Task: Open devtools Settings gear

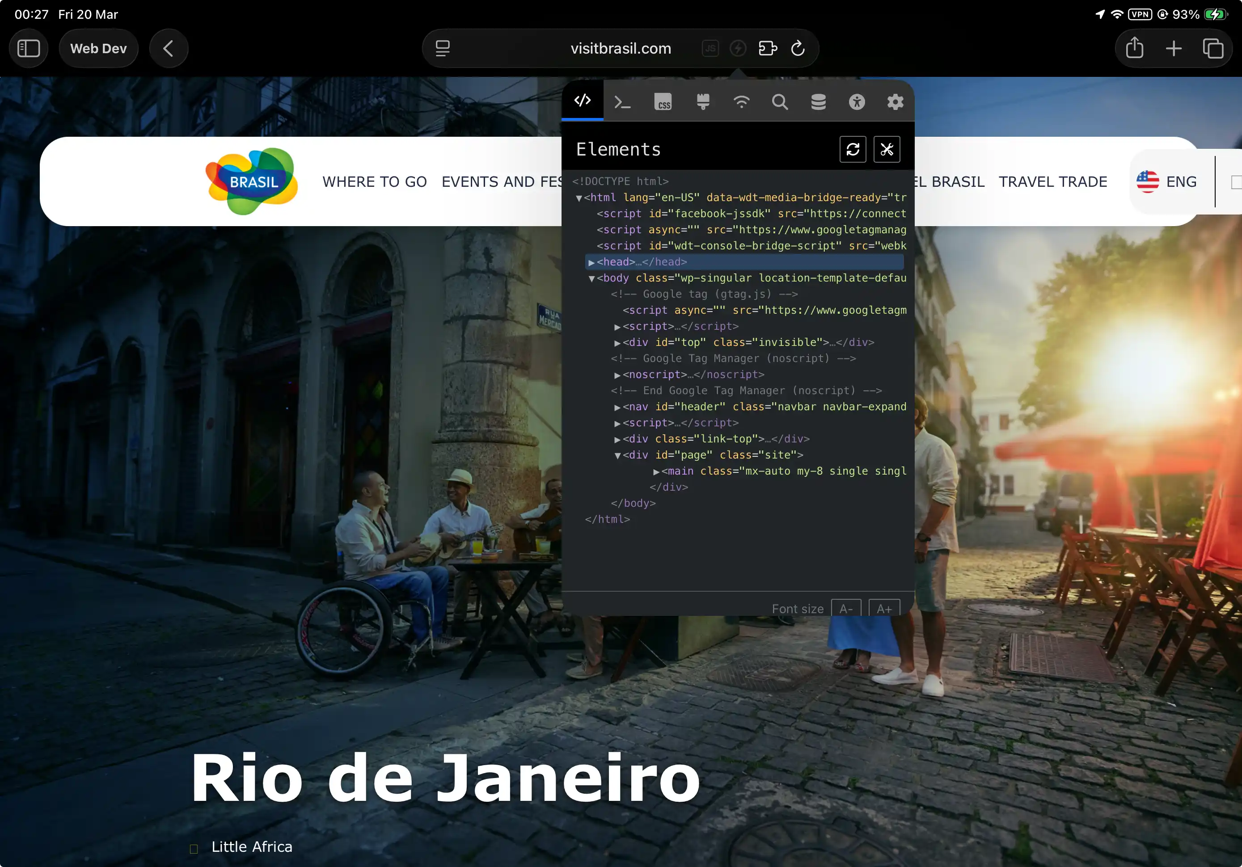Action: click(x=895, y=101)
